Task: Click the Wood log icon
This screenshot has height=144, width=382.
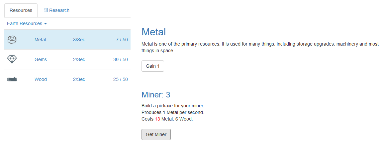Action: point(12,79)
